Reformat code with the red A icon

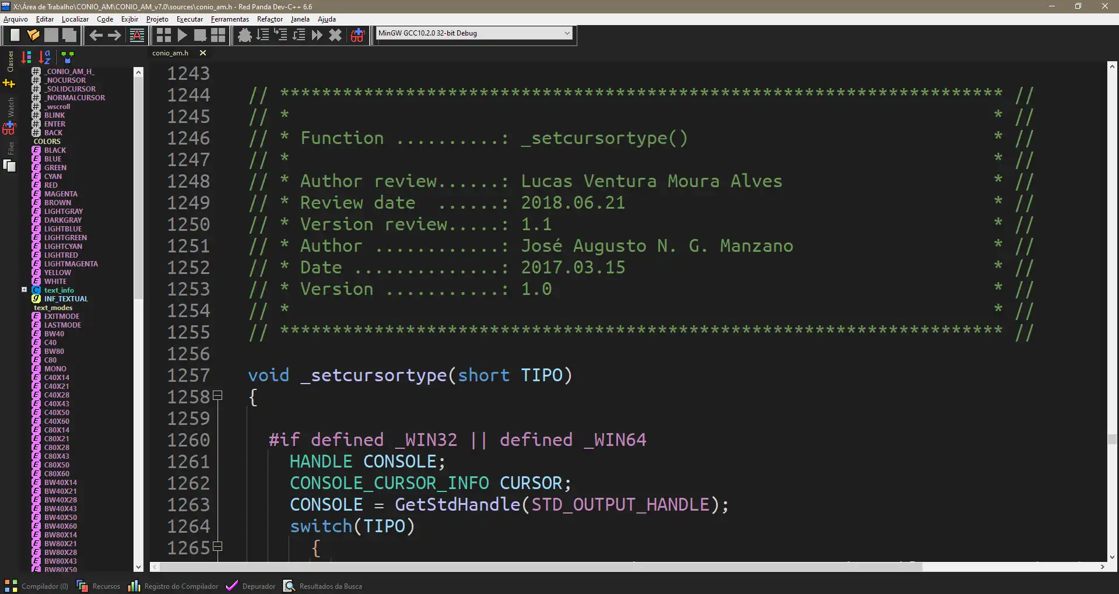[x=137, y=36]
